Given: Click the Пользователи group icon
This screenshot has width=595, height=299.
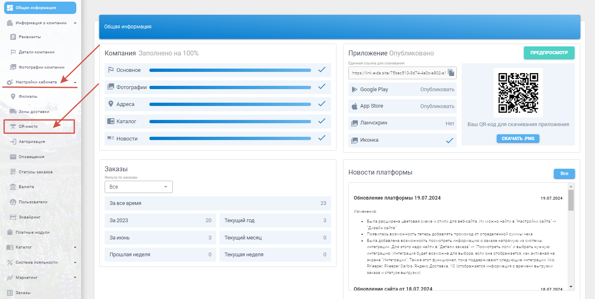Looking at the screenshot, I should click(x=13, y=202).
